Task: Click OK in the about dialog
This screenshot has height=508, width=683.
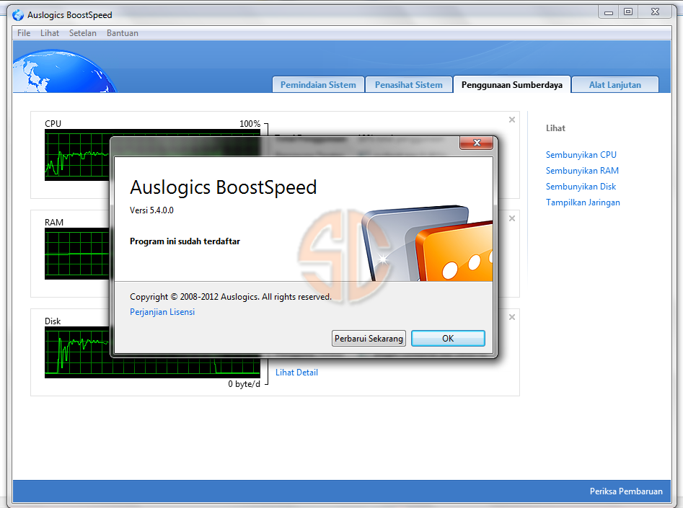Action: coord(448,338)
